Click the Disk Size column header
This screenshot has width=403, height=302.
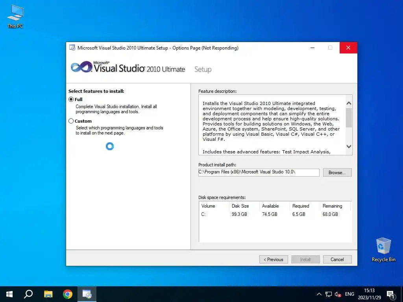pyautogui.click(x=244, y=206)
